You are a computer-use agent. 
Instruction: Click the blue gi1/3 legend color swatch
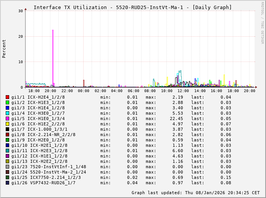click(x=8, y=108)
